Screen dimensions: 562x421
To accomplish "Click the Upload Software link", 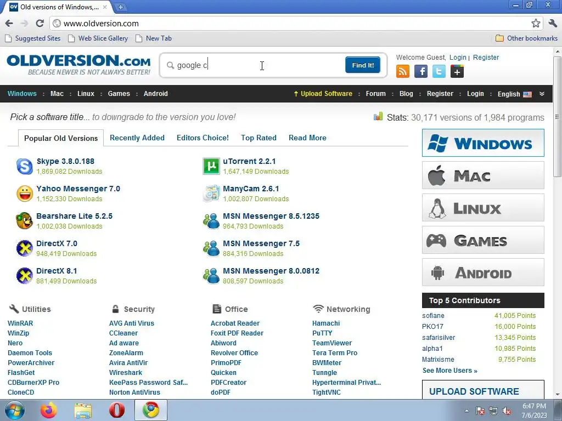I will 323,94.
